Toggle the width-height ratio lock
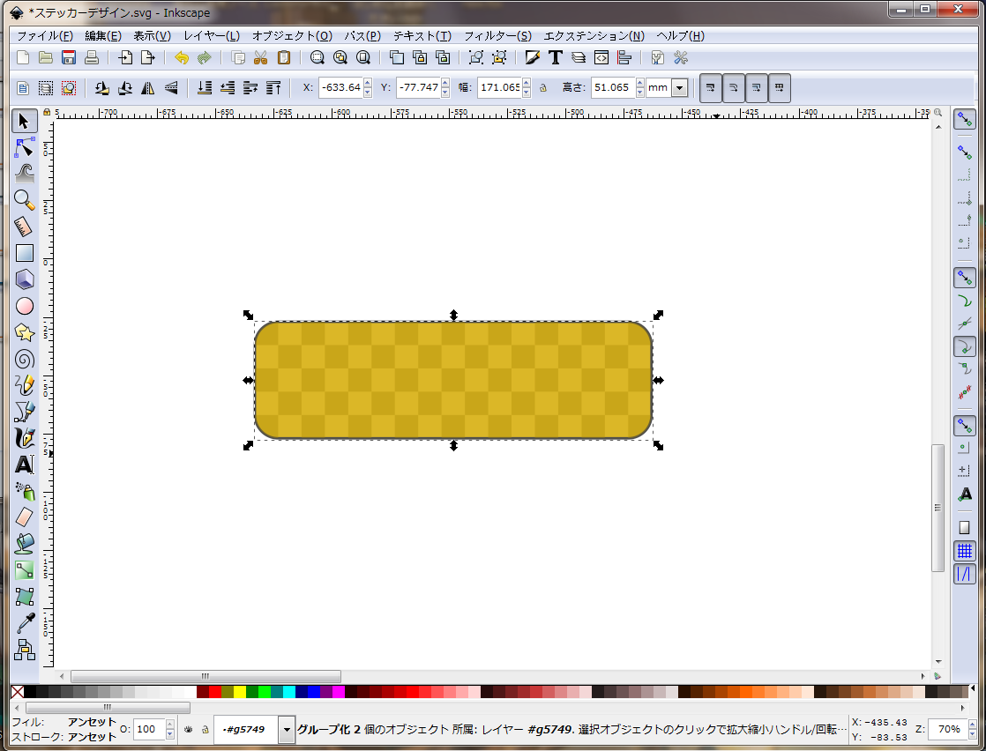Screen dimensions: 986x751 543,88
